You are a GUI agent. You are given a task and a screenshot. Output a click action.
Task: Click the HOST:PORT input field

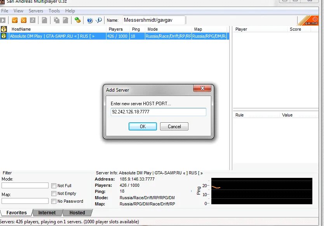pyautogui.click(x=158, y=112)
